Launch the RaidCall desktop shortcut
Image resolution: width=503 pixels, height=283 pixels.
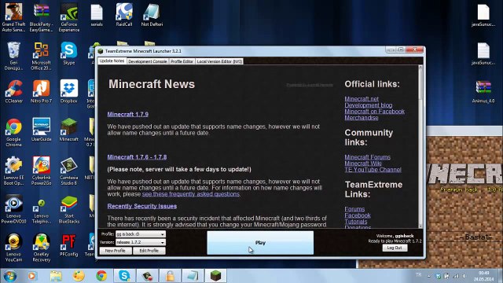pyautogui.click(x=124, y=16)
